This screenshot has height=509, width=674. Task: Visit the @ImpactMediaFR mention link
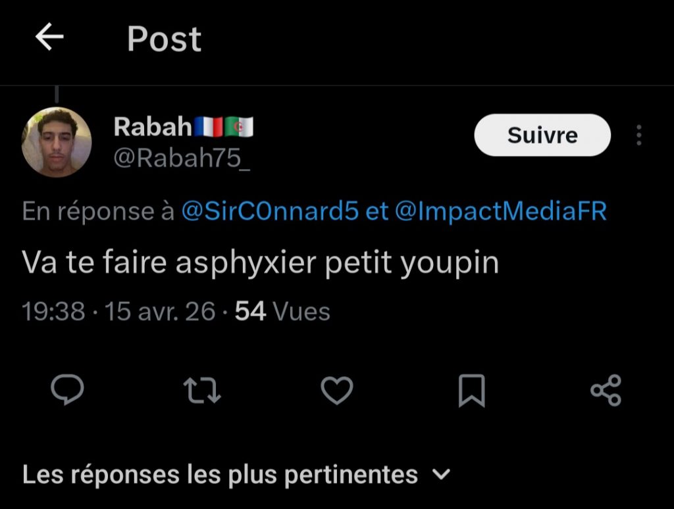pyautogui.click(x=502, y=212)
